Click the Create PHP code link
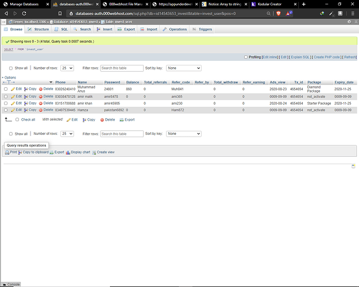359x287 pixels. click(326, 57)
